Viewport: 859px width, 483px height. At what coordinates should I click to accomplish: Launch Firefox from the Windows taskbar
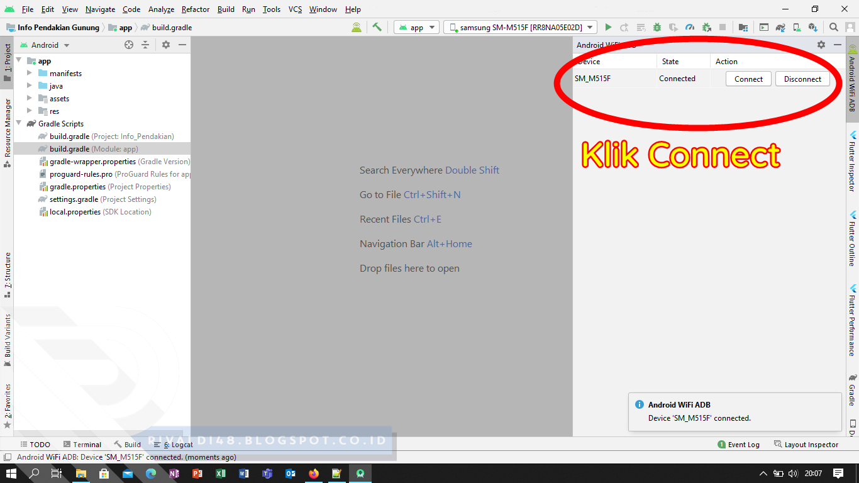pos(314,473)
